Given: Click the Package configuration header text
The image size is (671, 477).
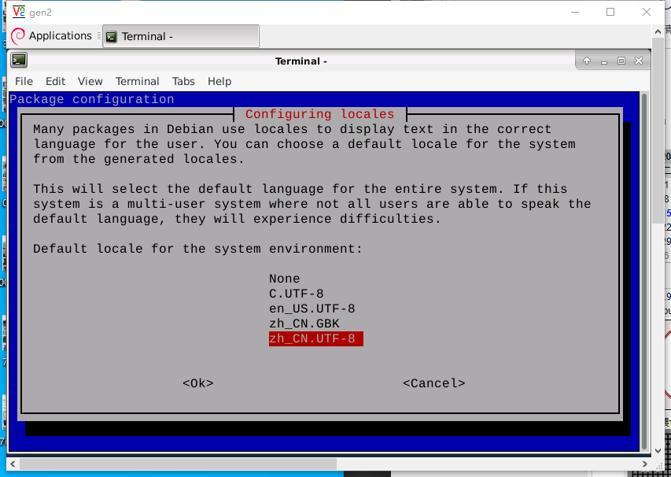Looking at the screenshot, I should (91, 99).
